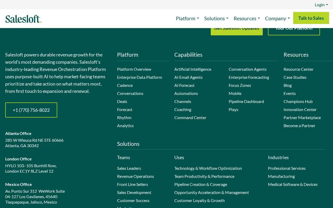Click the Sales Development link

[134, 192]
